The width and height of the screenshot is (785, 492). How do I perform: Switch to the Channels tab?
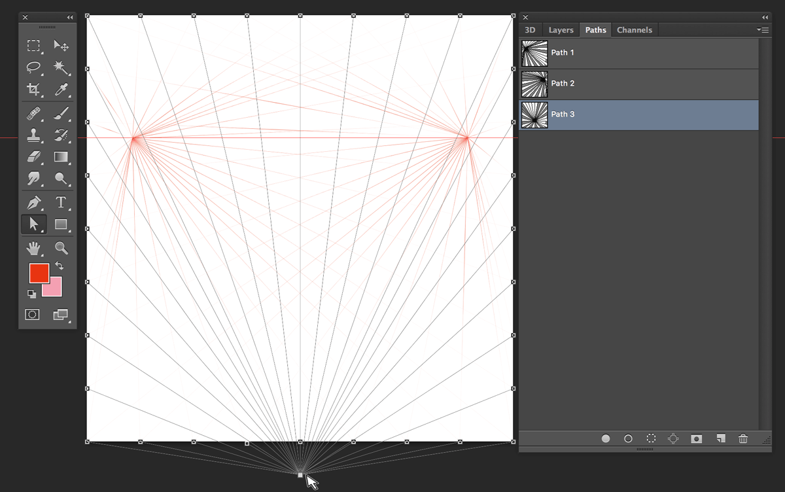pyautogui.click(x=635, y=30)
